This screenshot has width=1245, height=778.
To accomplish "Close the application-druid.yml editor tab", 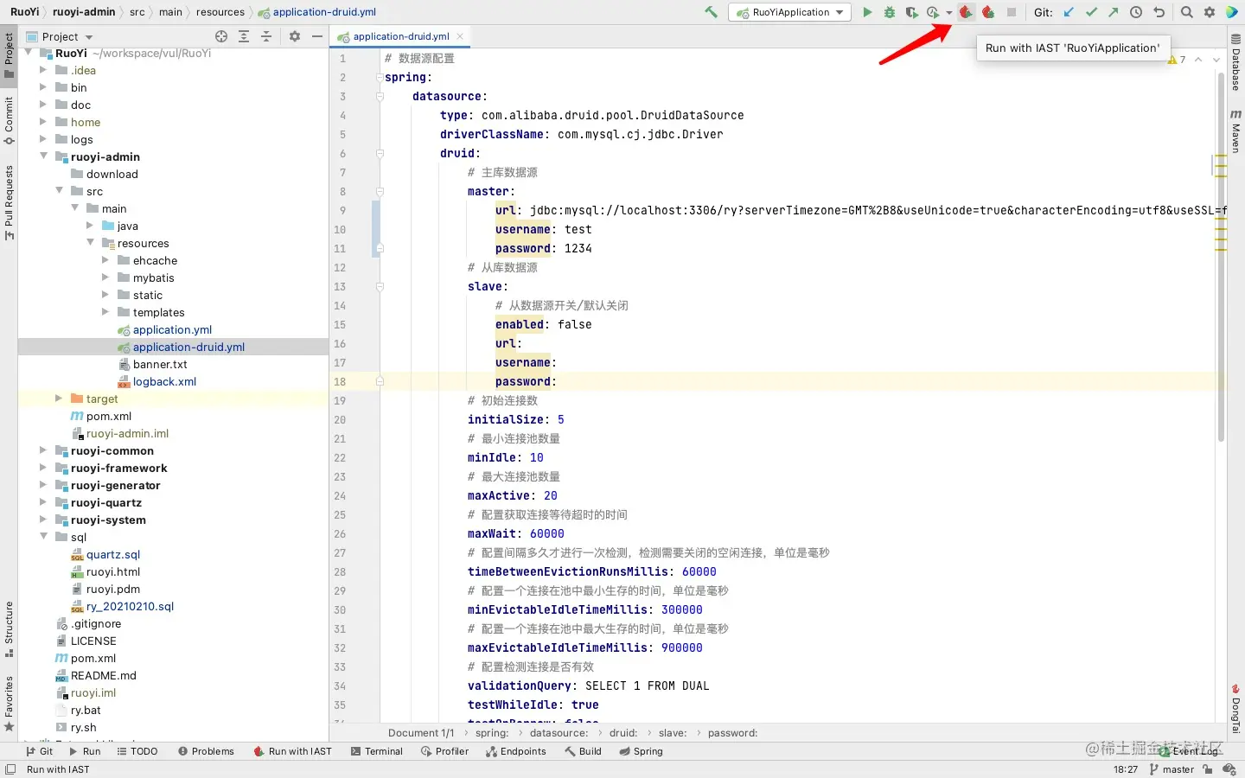I will (460, 36).
